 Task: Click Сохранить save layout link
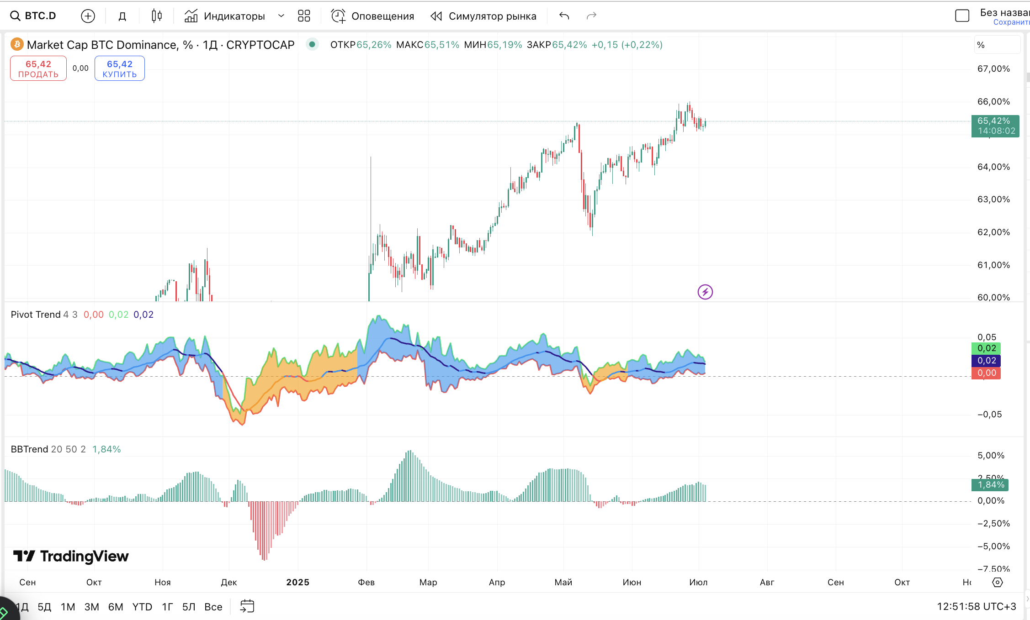[x=1011, y=22]
